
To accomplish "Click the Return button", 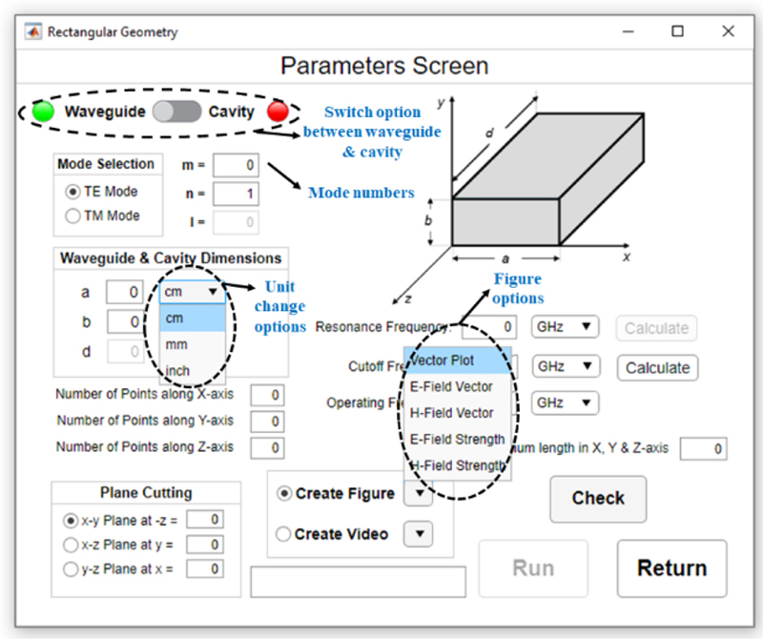I will 671,568.
